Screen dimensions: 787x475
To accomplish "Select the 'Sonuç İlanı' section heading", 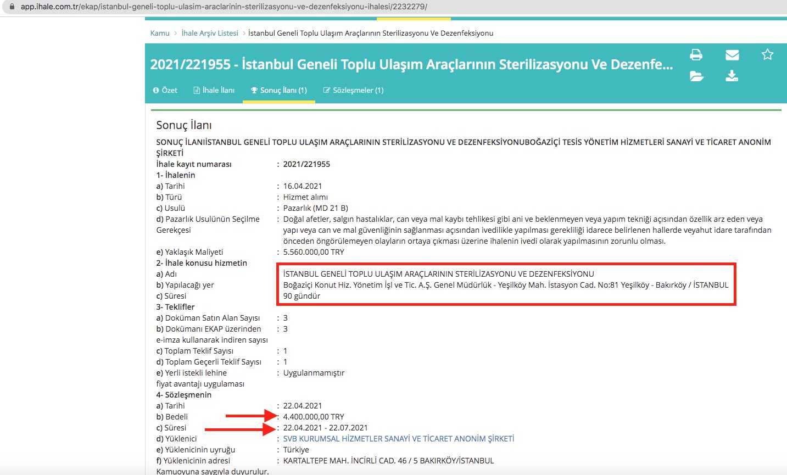I will (184, 125).
